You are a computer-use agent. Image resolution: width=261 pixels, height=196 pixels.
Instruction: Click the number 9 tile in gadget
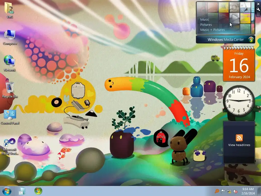coord(234,7)
